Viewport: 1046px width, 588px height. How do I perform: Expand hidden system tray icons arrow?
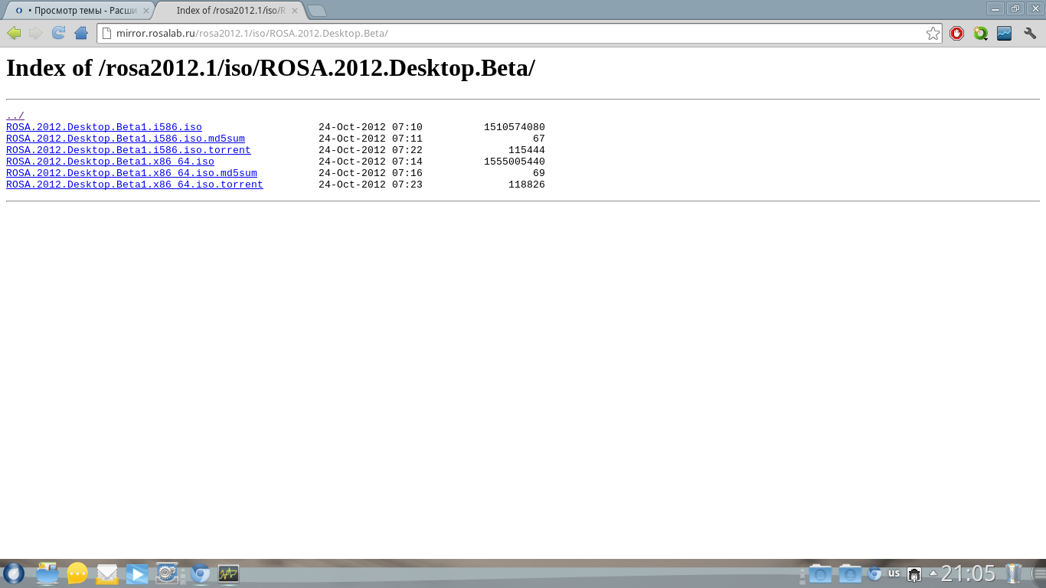tap(933, 573)
